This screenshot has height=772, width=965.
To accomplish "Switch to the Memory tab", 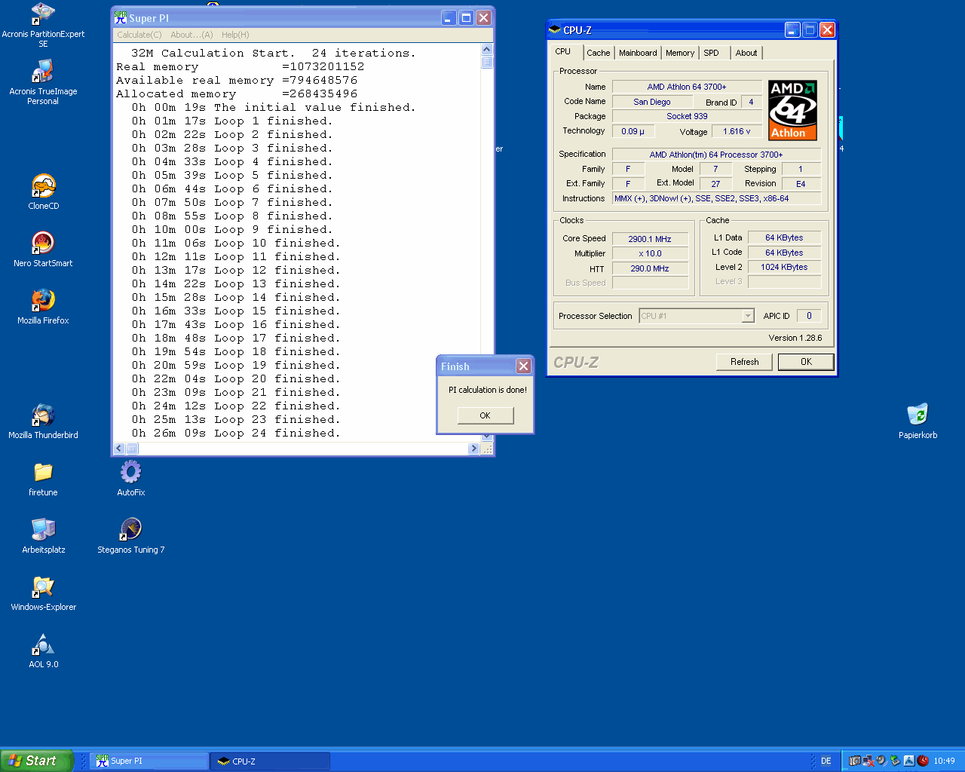I will click(x=680, y=53).
